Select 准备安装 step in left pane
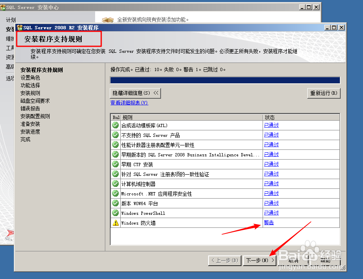 [x=30, y=124]
